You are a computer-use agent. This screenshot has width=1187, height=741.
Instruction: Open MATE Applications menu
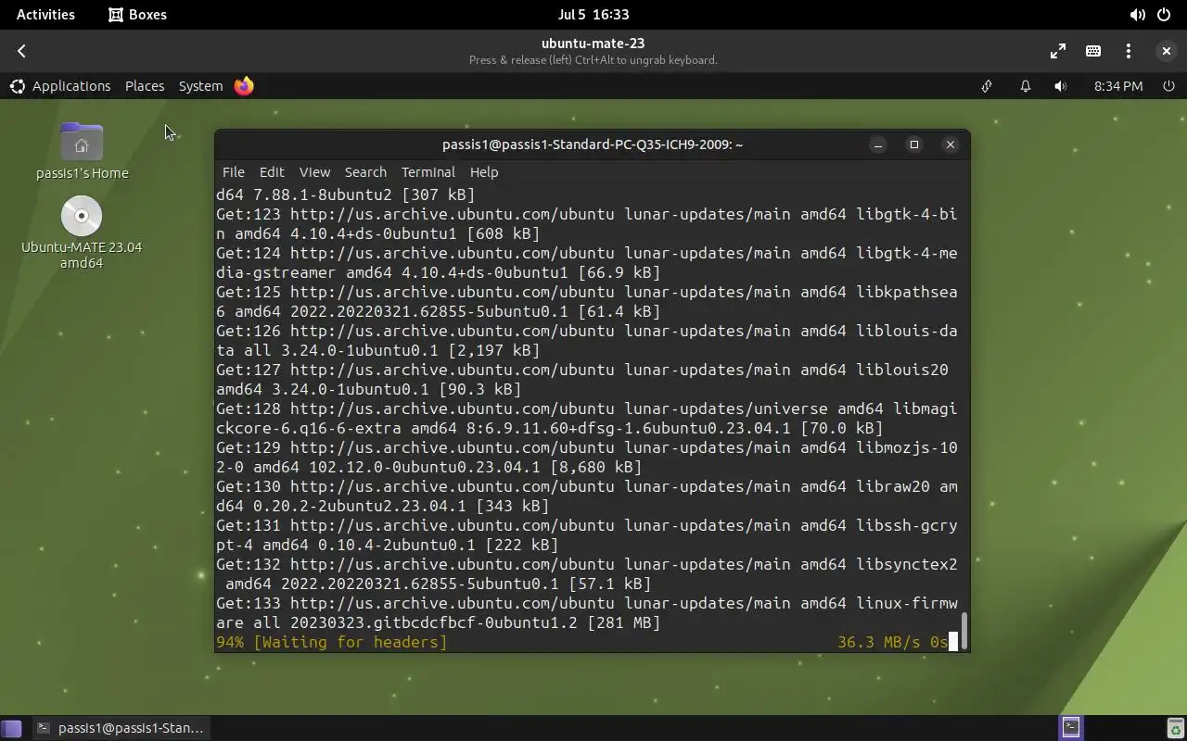pos(60,86)
